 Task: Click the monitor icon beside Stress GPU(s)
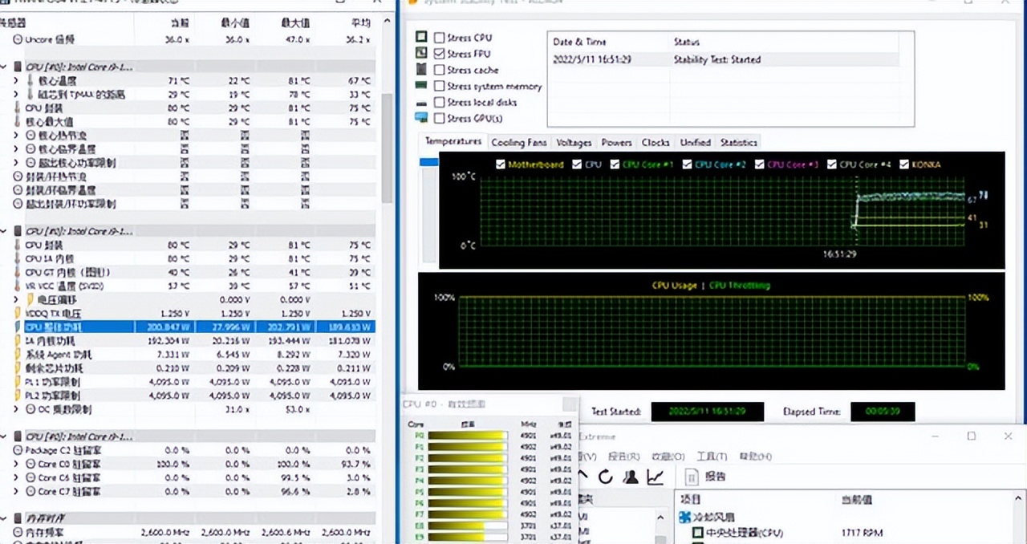click(421, 118)
